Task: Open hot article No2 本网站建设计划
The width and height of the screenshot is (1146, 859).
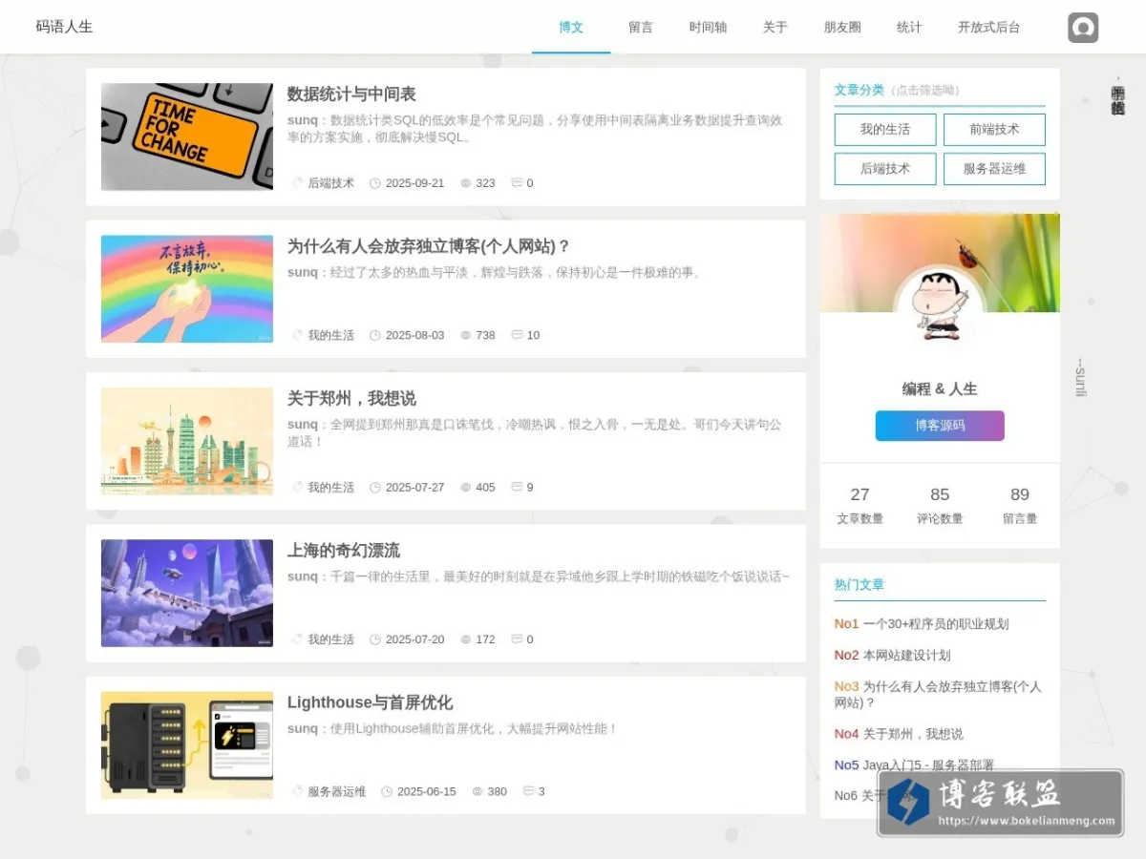Action: [892, 656]
